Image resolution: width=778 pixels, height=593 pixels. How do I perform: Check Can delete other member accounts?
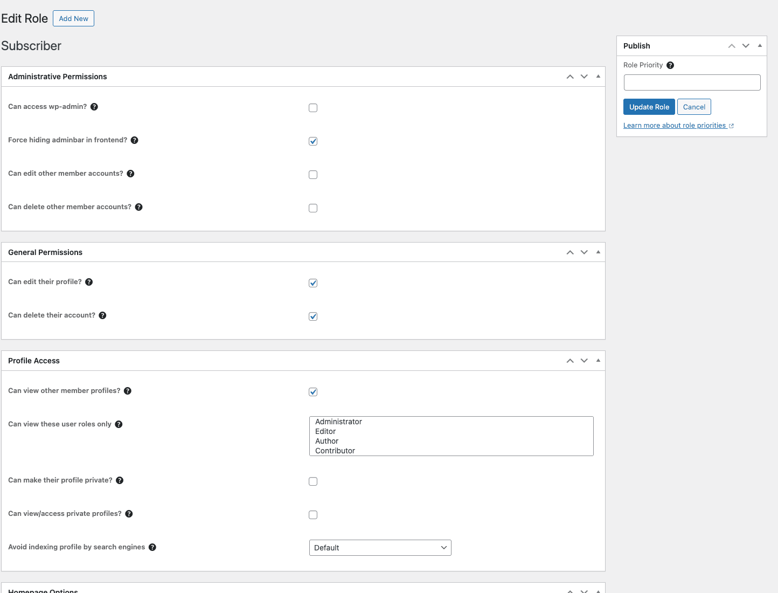(313, 208)
